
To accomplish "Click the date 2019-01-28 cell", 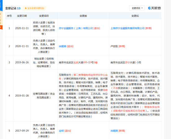I will 22,96.
